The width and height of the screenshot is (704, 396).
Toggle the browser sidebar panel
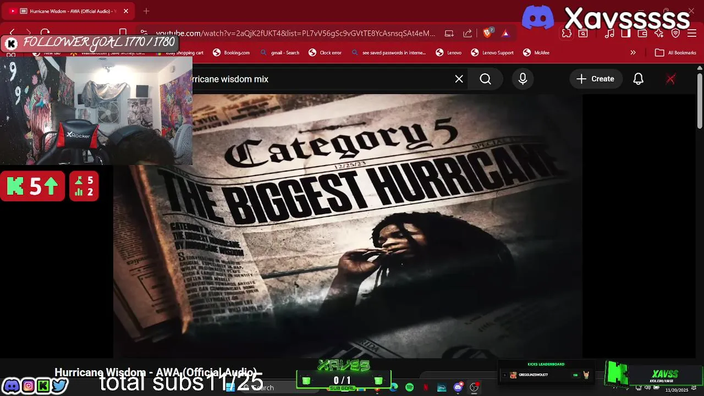coord(626,34)
